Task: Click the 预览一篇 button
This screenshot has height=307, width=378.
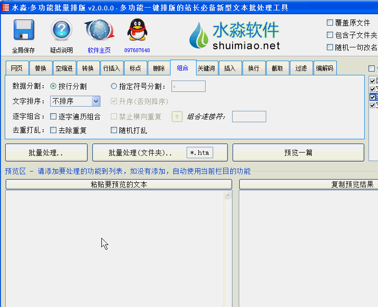Action: tap(298, 153)
